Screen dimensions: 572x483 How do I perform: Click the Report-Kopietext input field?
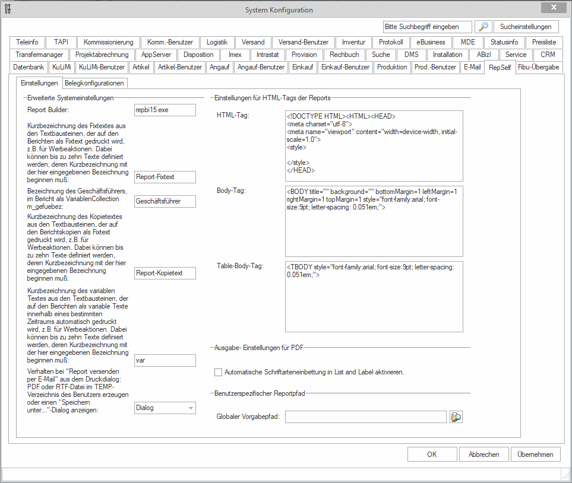pos(165,273)
